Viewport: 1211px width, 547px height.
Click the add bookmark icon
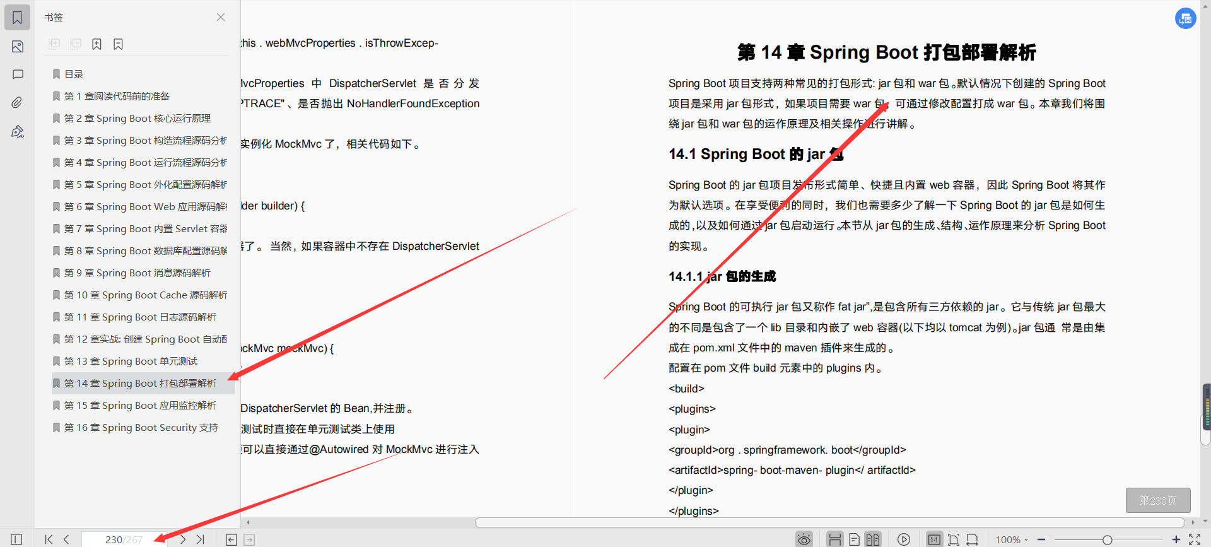(97, 44)
